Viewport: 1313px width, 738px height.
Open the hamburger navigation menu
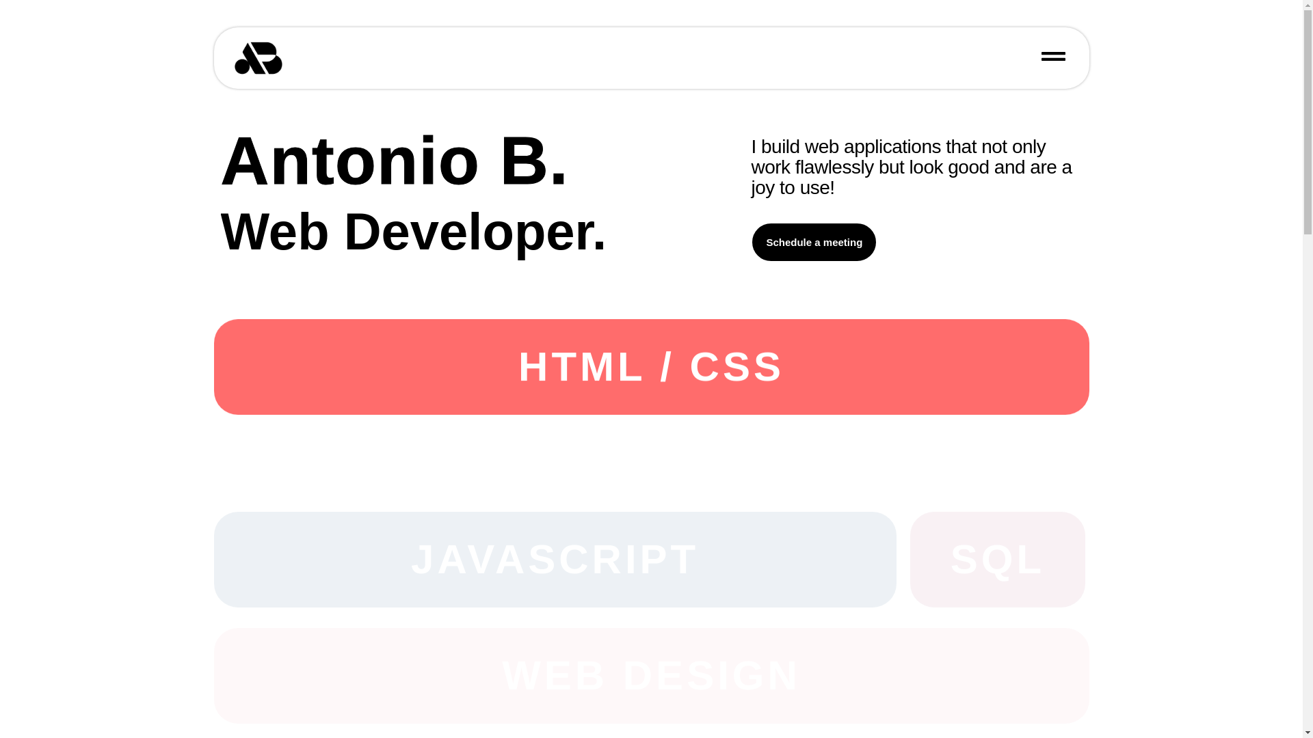[1053, 57]
